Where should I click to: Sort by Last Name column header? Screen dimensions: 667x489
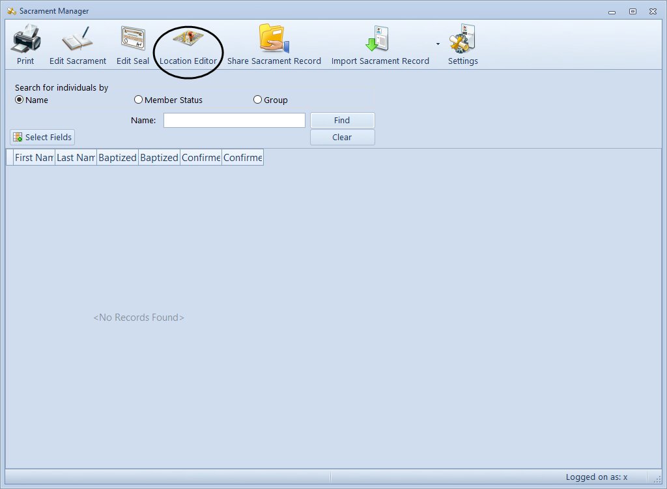point(76,158)
